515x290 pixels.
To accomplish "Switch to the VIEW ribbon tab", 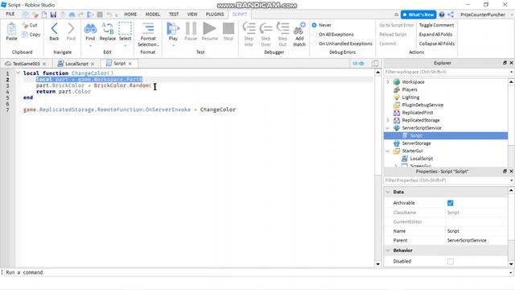I will click(192, 14).
